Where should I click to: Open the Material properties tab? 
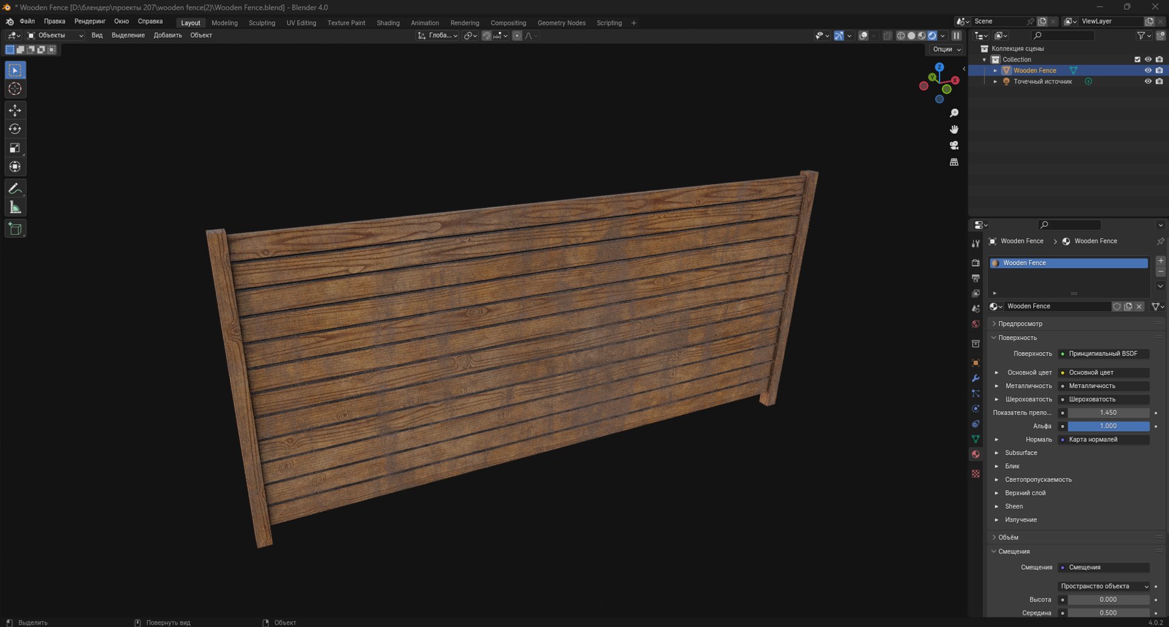click(x=975, y=454)
